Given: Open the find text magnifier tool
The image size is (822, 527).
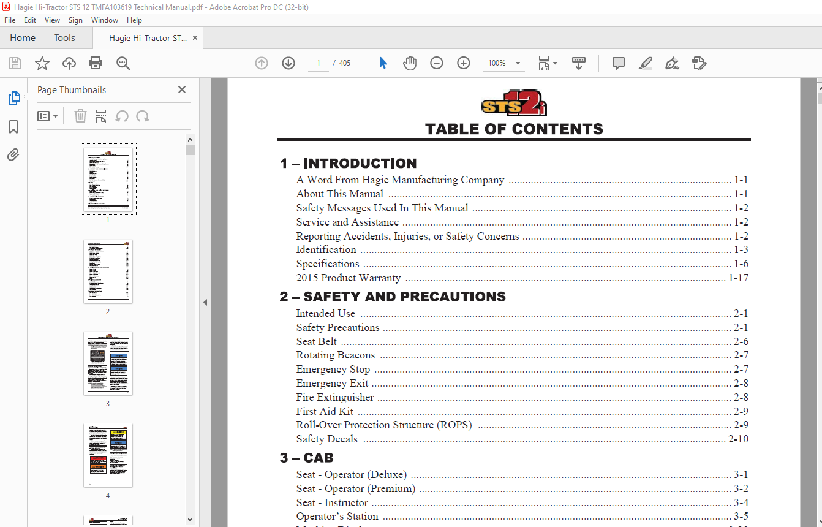Looking at the screenshot, I should click(x=123, y=63).
